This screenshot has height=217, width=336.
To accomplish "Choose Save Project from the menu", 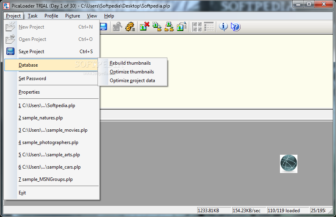I will pos(52,52).
